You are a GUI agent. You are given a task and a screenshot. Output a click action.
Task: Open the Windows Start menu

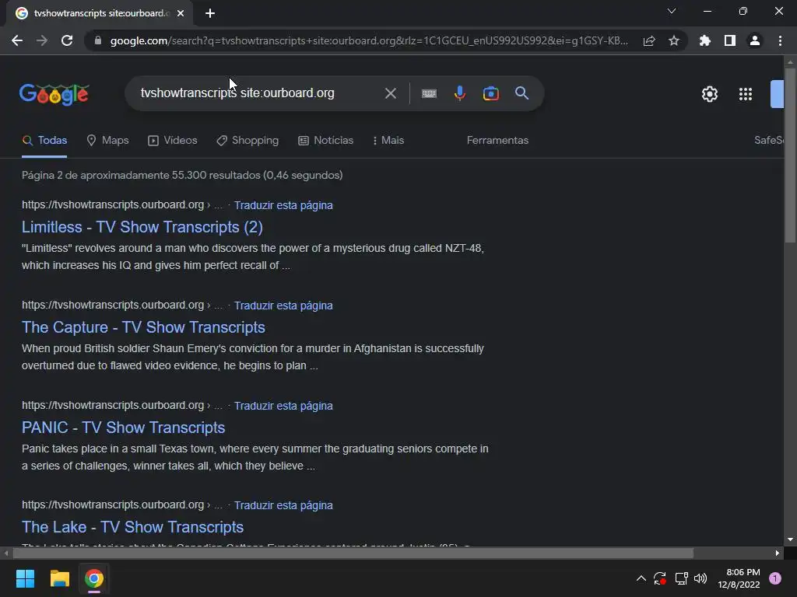(x=25, y=578)
